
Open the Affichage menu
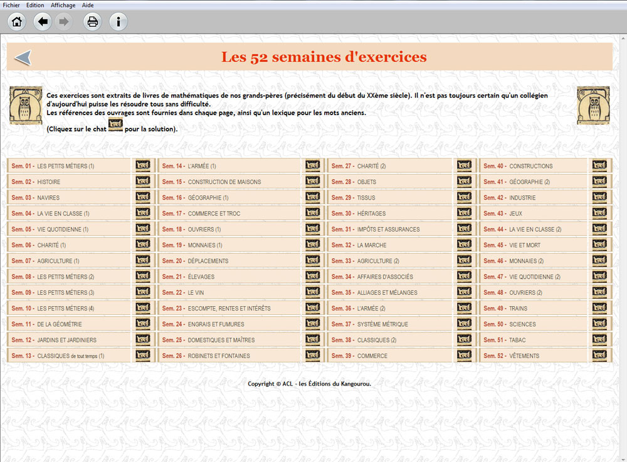(63, 5)
